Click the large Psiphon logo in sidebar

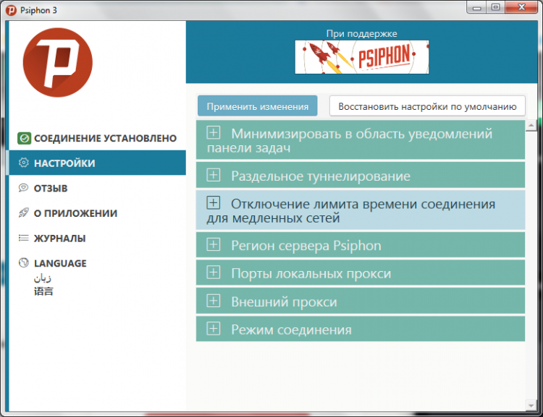[58, 73]
